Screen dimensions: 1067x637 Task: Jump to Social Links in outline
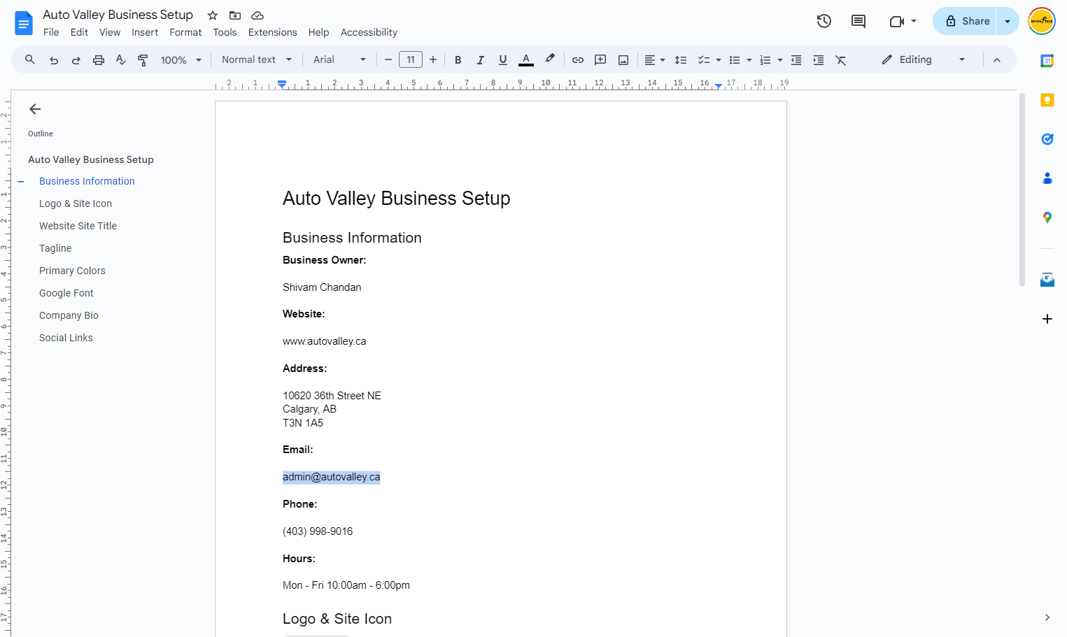point(66,338)
